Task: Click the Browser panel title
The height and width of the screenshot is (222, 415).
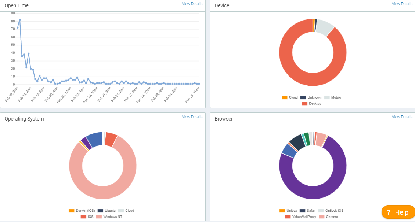Action: click(224, 119)
